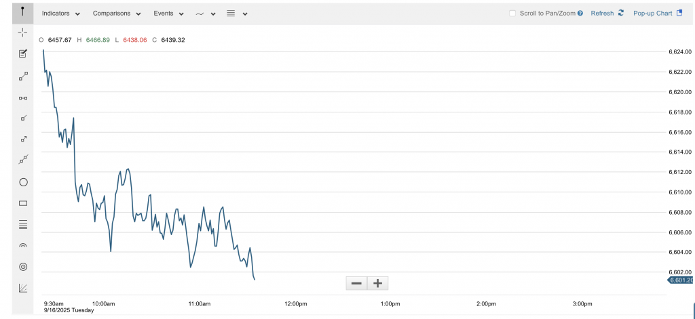Open the chart display lines dropdown
695x319 pixels.
(237, 14)
